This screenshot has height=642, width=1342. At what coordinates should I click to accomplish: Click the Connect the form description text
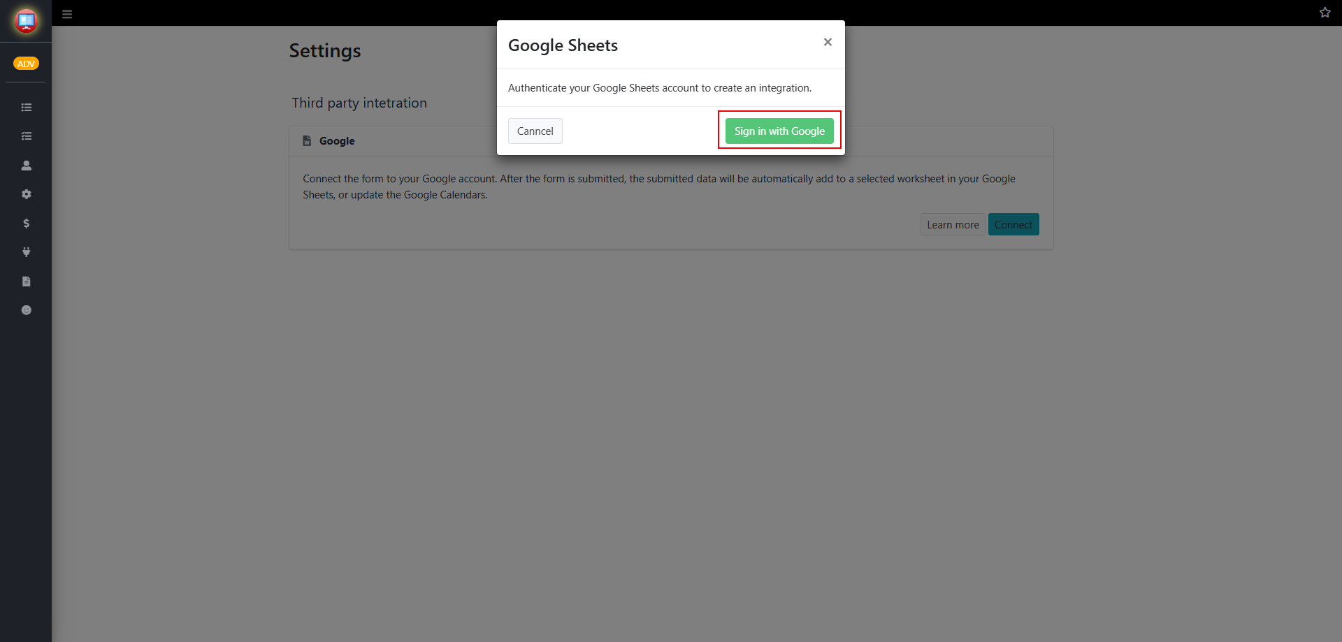(x=659, y=187)
